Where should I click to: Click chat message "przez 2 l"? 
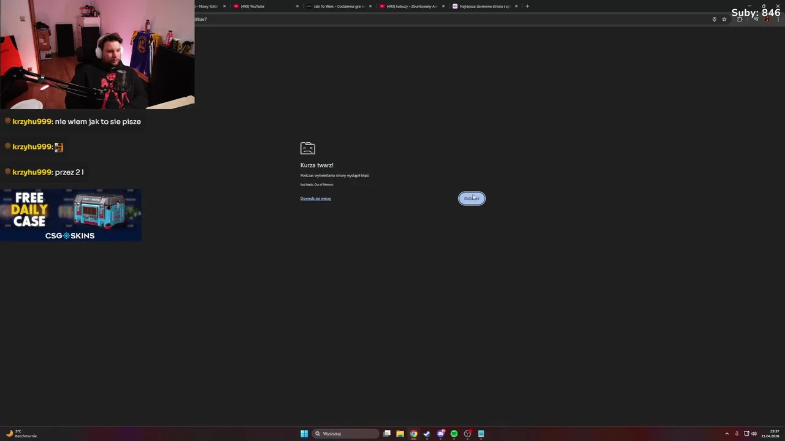(x=69, y=172)
